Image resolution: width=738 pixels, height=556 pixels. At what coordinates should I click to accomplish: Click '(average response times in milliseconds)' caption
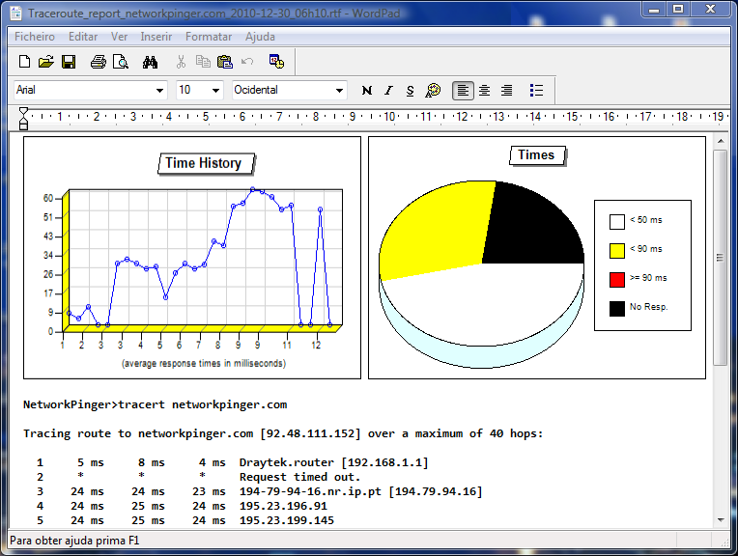(x=203, y=364)
